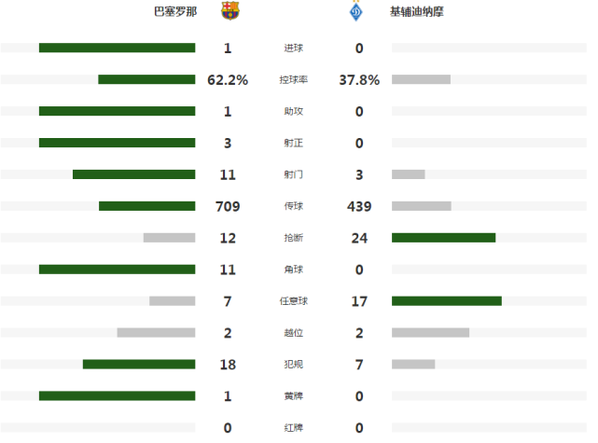Click Dynamo's gray 37.8% possession bar

(x=421, y=79)
